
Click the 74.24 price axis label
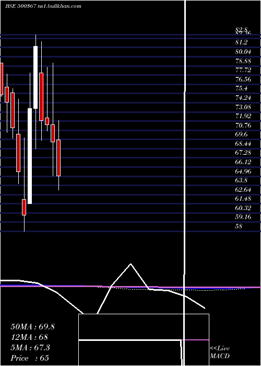tap(243, 98)
